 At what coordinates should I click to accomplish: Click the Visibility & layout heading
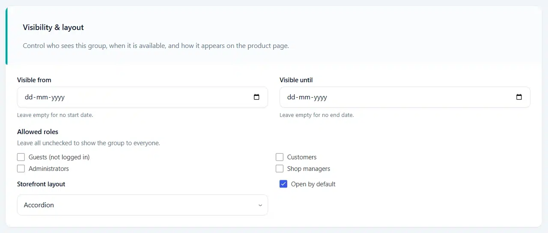coord(54,27)
